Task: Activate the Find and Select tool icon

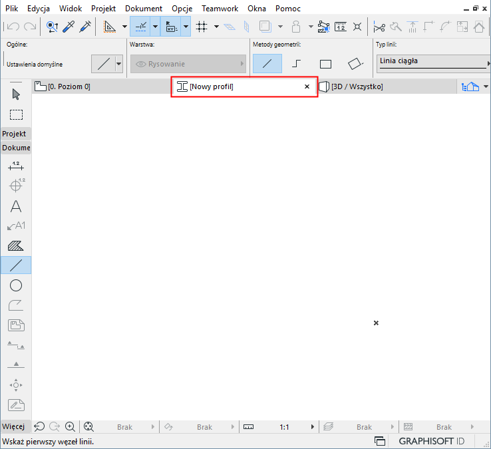Action: [52, 27]
